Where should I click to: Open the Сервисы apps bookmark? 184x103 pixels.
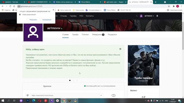[6, 10]
